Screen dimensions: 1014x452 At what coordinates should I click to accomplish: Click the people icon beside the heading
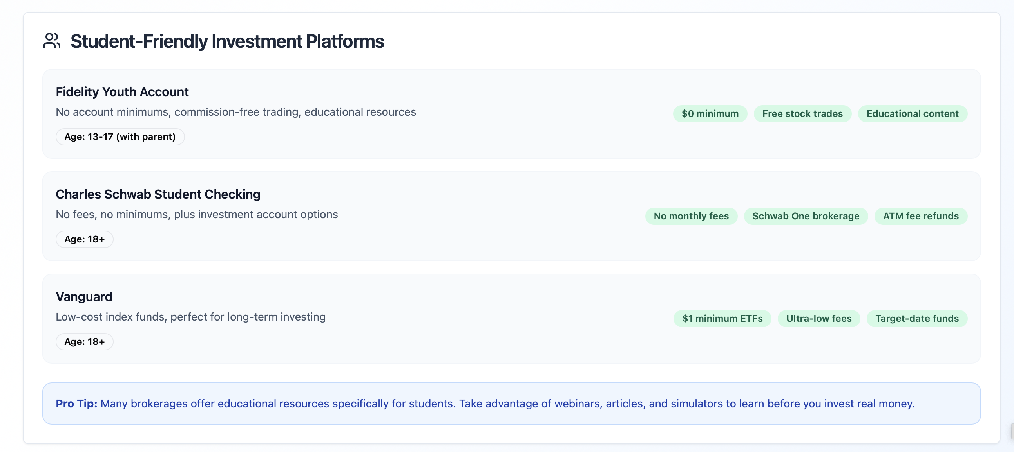(52, 41)
